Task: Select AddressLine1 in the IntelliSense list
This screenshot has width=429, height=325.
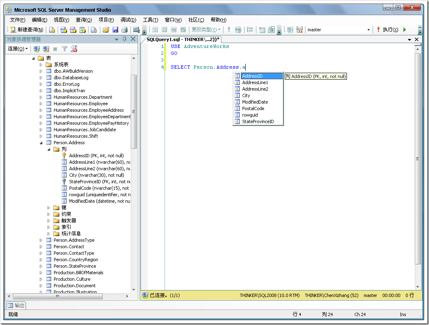Action: pos(258,82)
